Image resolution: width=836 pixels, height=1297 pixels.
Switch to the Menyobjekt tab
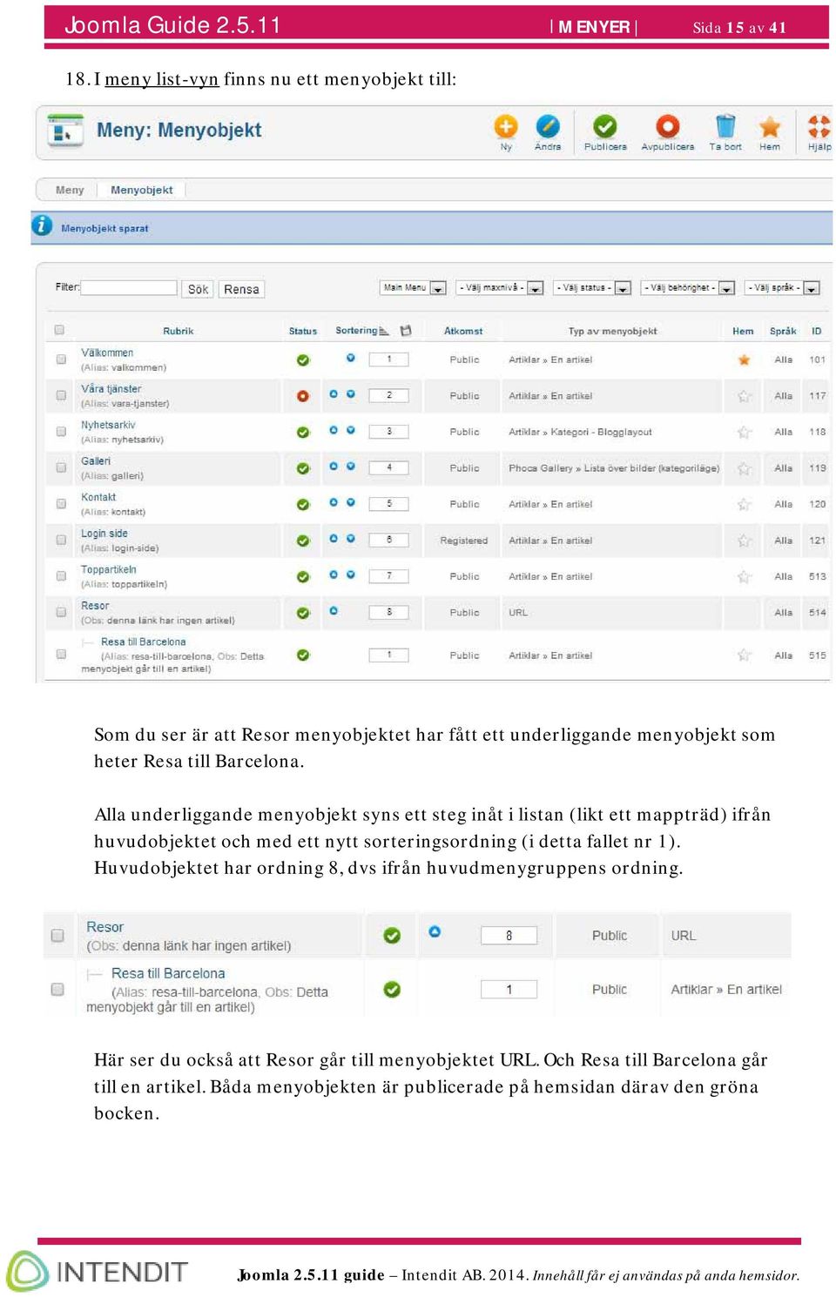point(141,190)
